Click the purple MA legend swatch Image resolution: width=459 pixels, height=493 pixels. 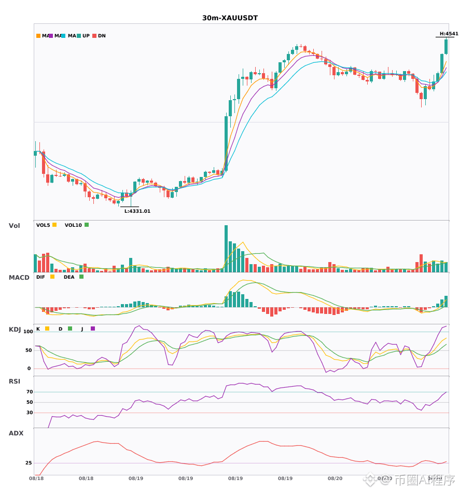tap(51, 36)
